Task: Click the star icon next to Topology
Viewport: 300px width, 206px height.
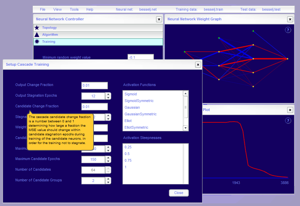Action: click(x=37, y=28)
